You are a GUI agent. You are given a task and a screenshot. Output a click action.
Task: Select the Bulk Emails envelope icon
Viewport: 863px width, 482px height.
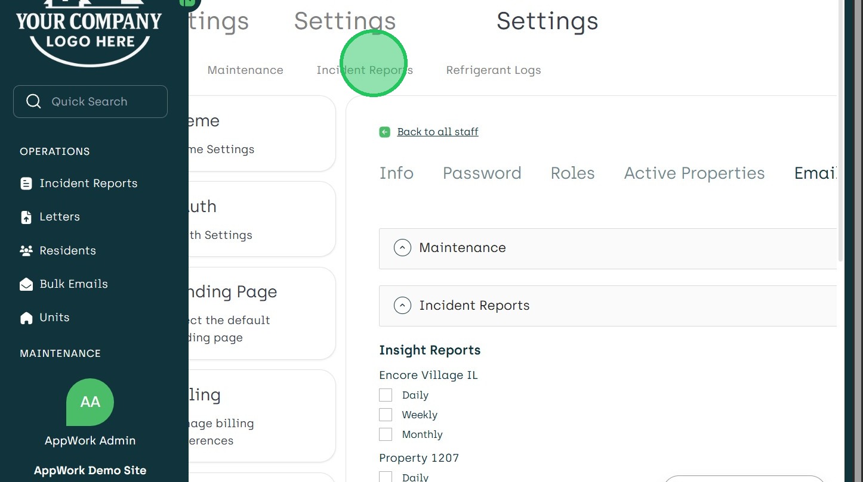(26, 284)
